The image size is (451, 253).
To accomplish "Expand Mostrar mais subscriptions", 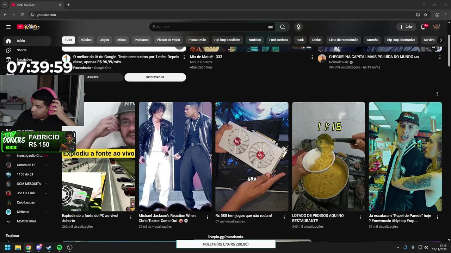I will (x=27, y=221).
